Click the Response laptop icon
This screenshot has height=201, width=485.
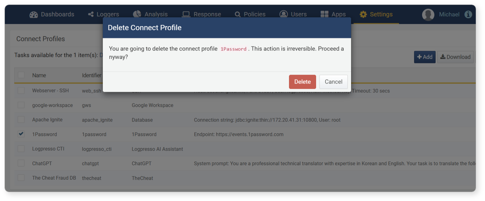[186, 14]
